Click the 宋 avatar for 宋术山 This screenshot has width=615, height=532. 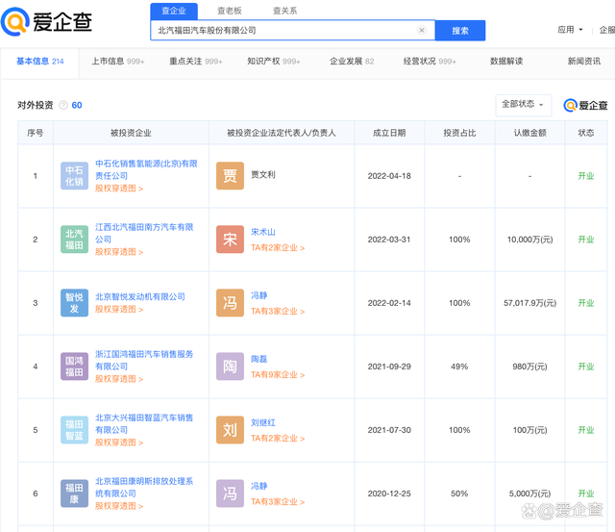[230, 240]
